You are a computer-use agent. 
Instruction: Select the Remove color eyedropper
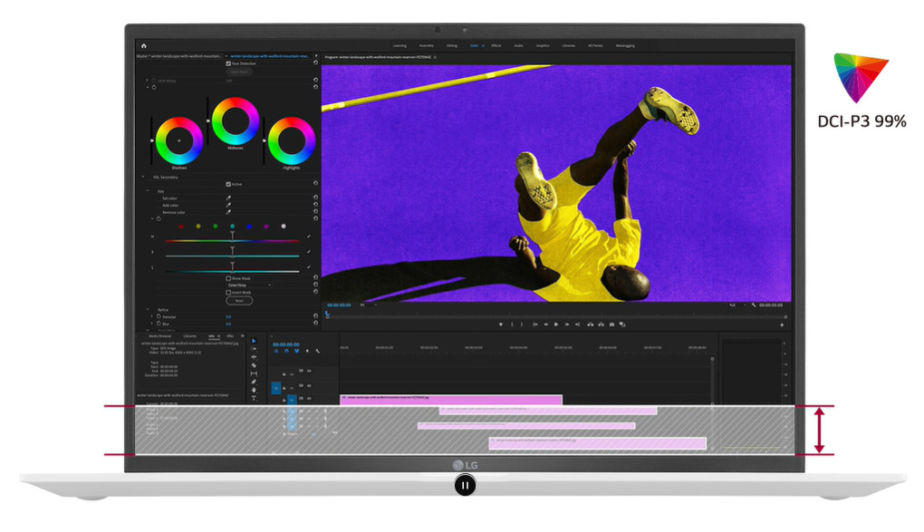[228, 212]
